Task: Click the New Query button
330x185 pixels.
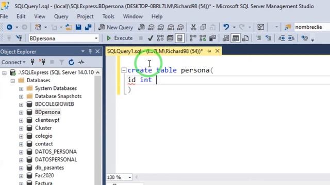Action: [115, 27]
